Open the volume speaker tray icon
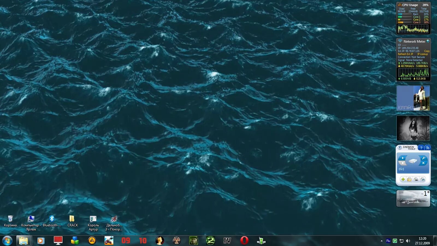 tap(408, 241)
